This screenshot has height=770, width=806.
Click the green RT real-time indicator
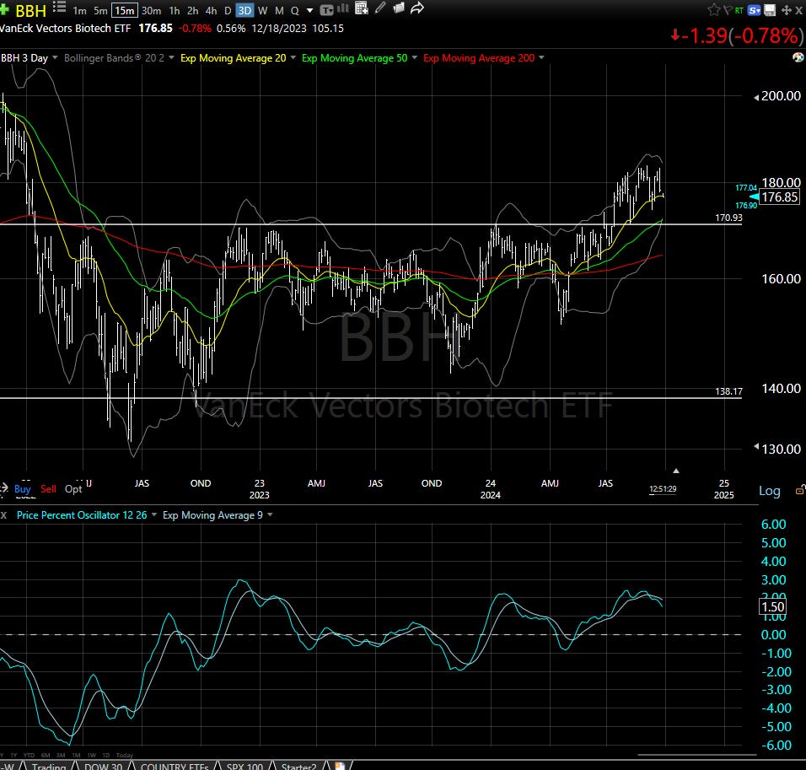coord(739,10)
